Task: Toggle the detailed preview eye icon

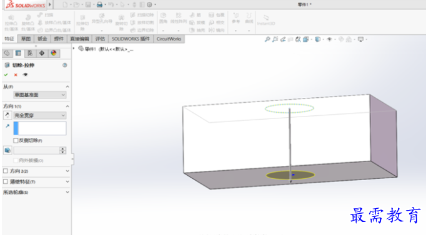Action: tap(25, 75)
